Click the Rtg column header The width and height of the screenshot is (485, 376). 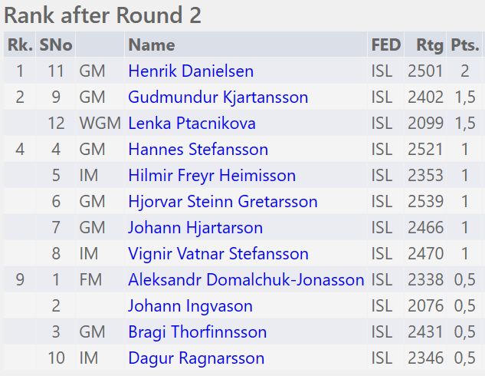pos(430,45)
